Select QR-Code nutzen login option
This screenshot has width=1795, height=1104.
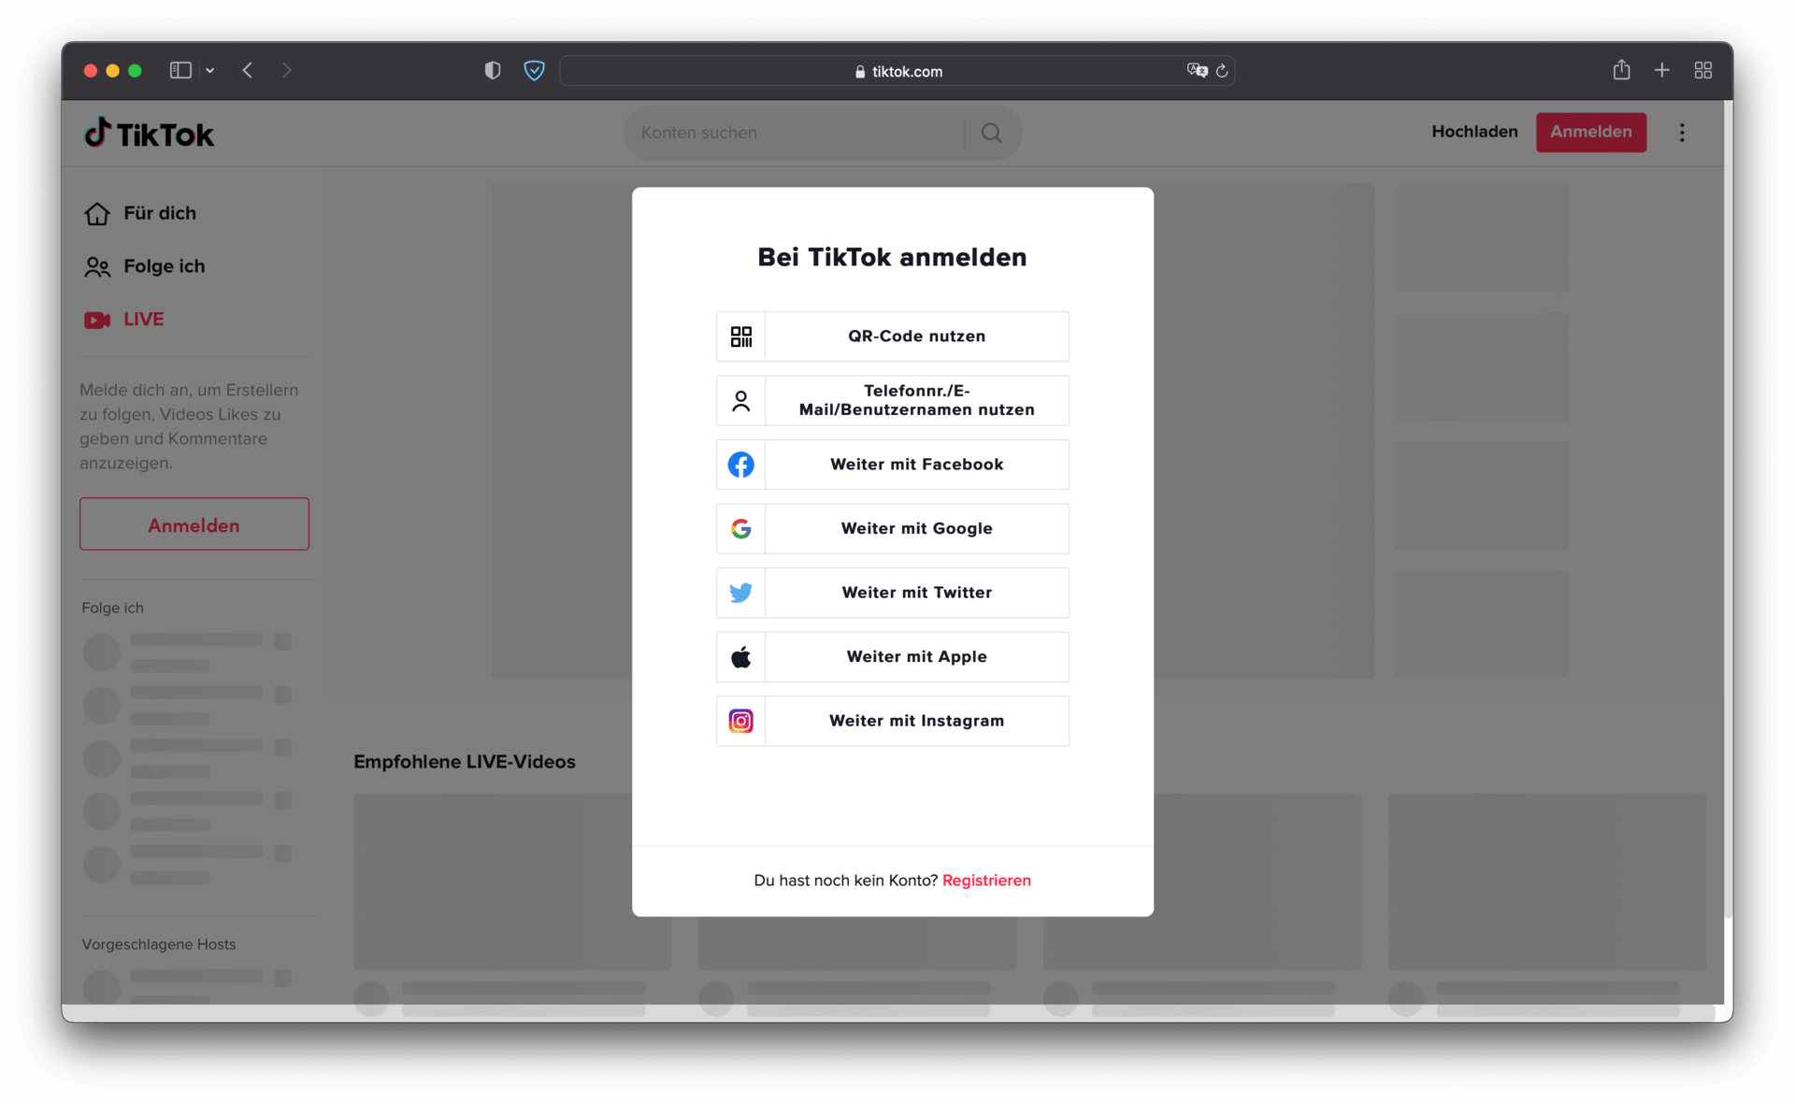click(893, 337)
